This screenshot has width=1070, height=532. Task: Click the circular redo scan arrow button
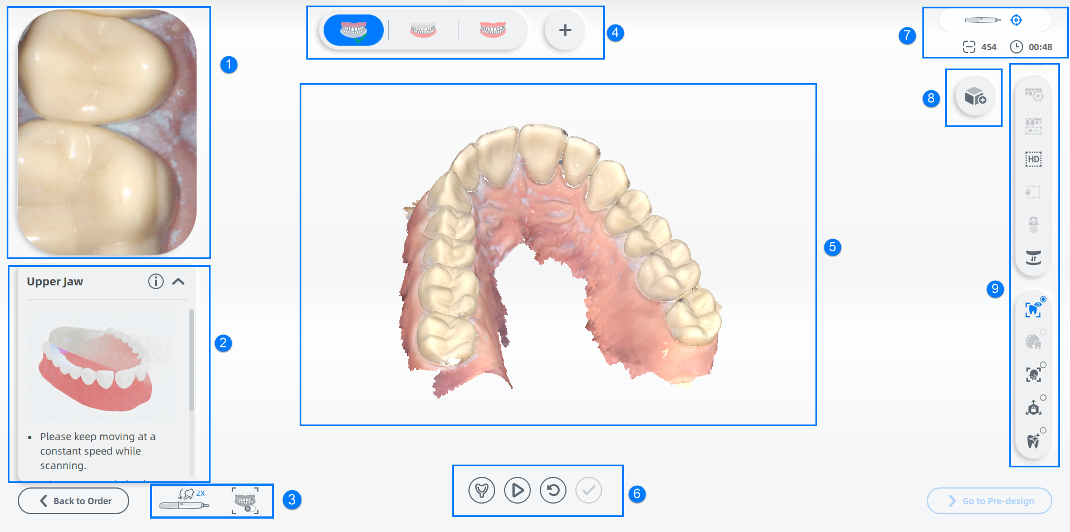553,490
